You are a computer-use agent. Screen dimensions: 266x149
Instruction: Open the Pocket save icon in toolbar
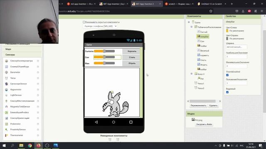(x=237, y=11)
